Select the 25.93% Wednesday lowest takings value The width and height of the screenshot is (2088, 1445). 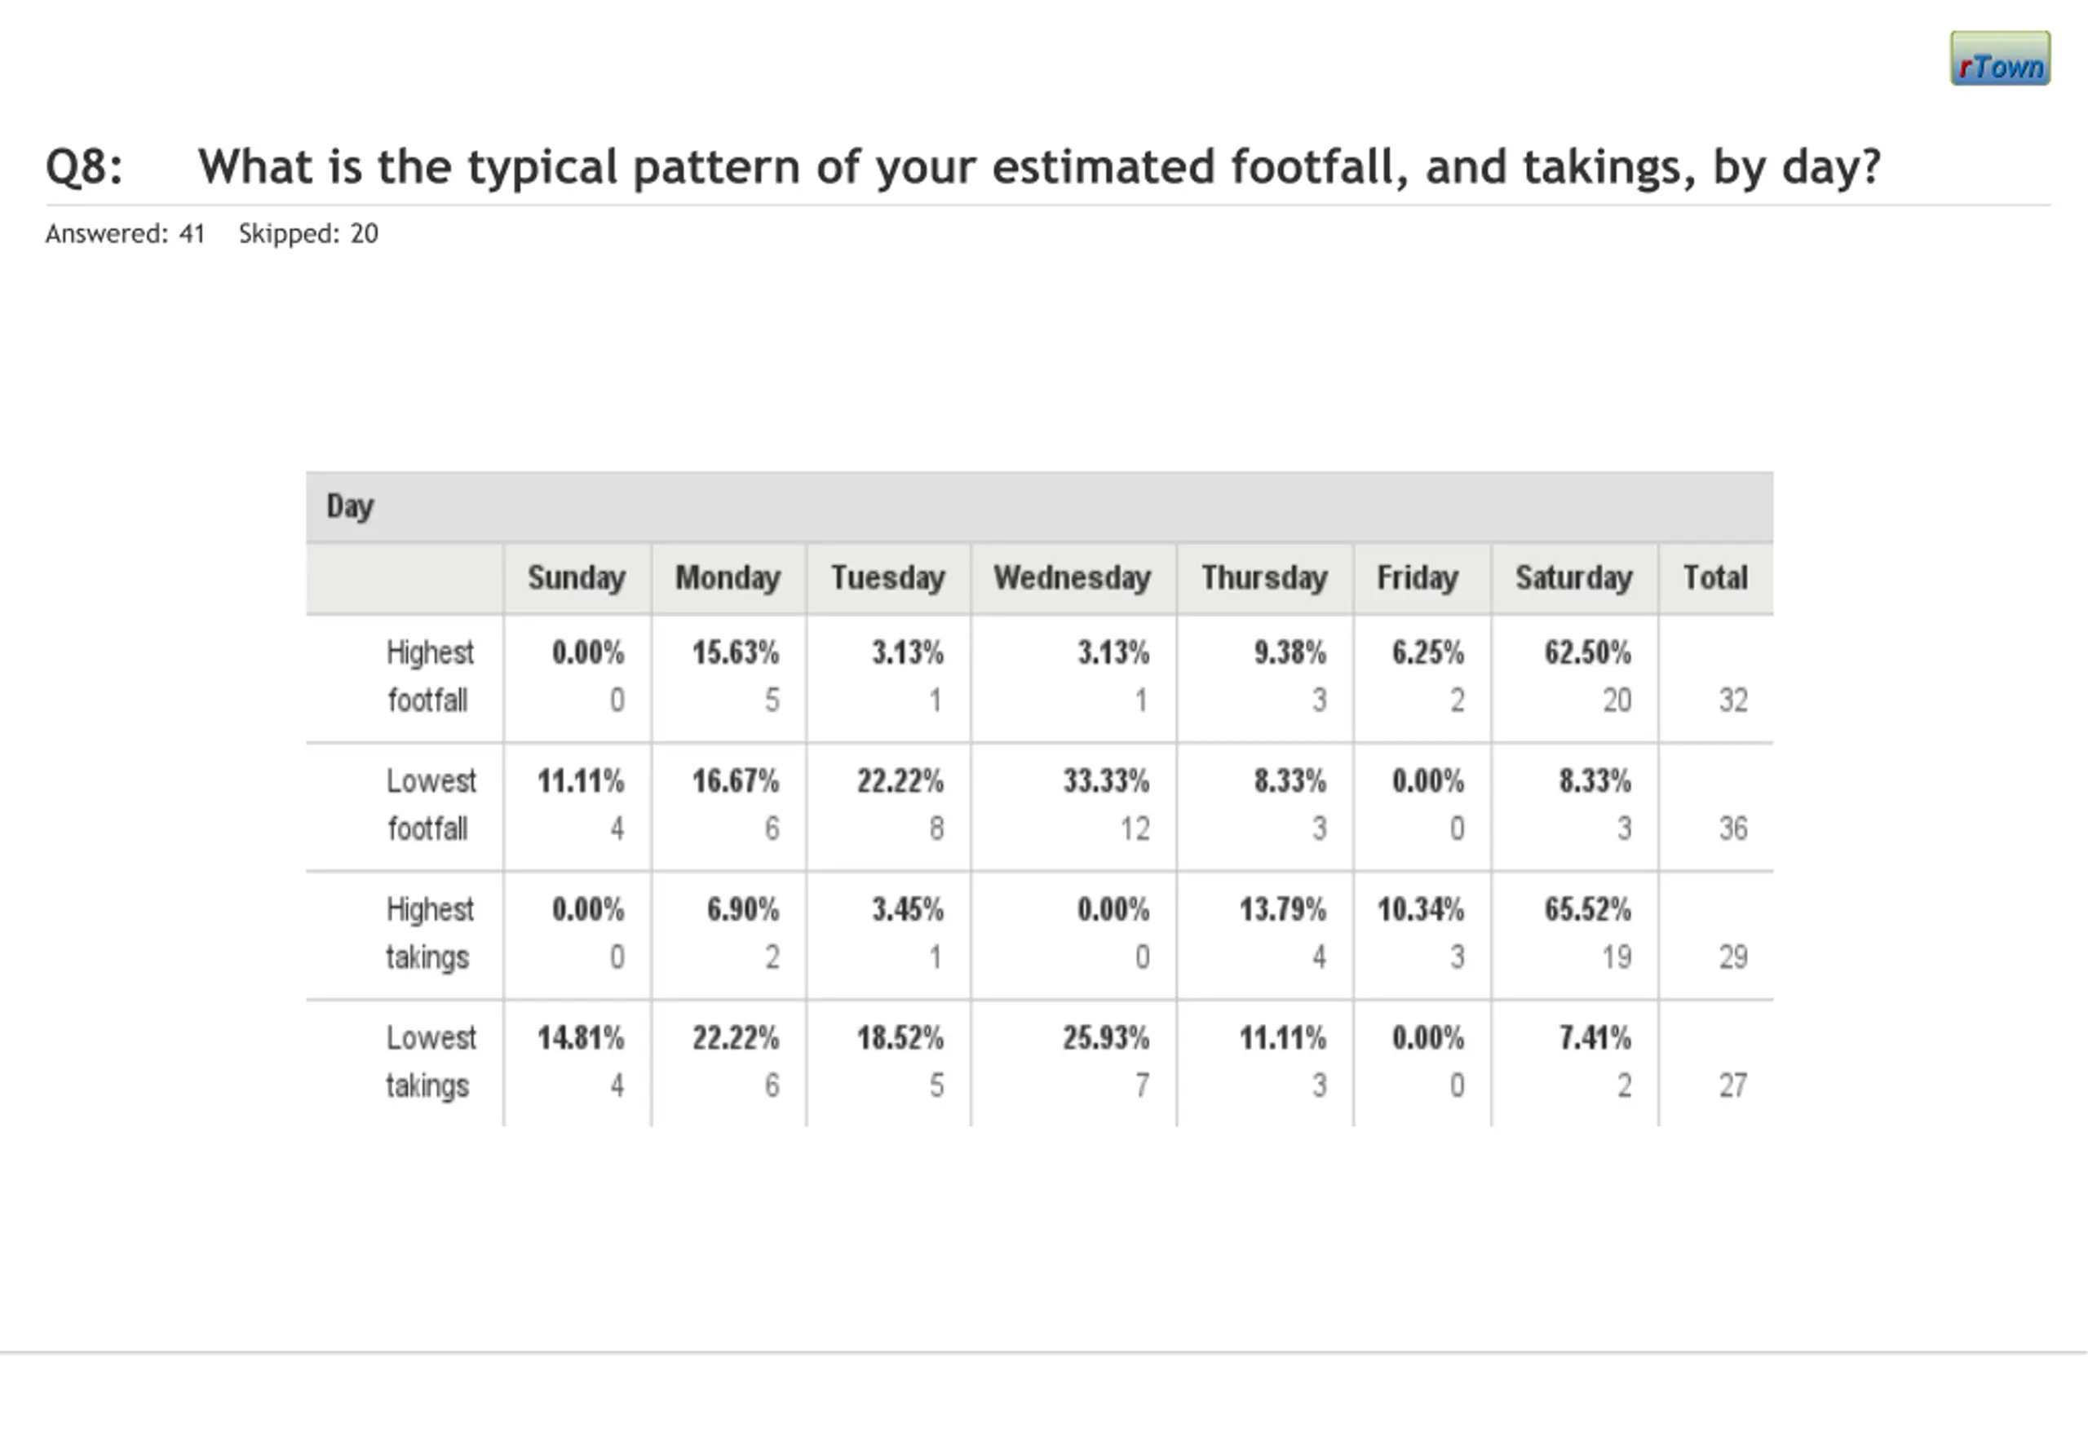click(x=1105, y=1038)
